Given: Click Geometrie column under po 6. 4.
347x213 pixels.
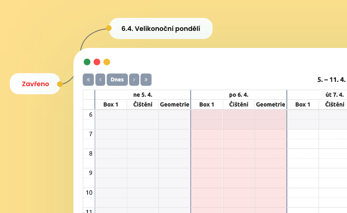Looking at the screenshot, I should tap(271, 104).
